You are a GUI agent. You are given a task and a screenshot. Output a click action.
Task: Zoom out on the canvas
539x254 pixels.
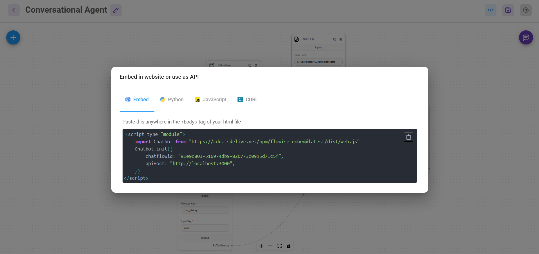click(x=270, y=246)
